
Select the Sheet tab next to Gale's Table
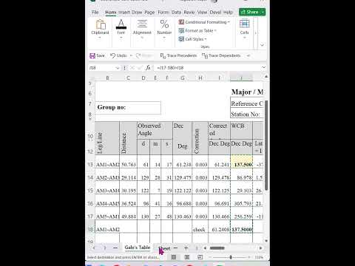[164, 248]
